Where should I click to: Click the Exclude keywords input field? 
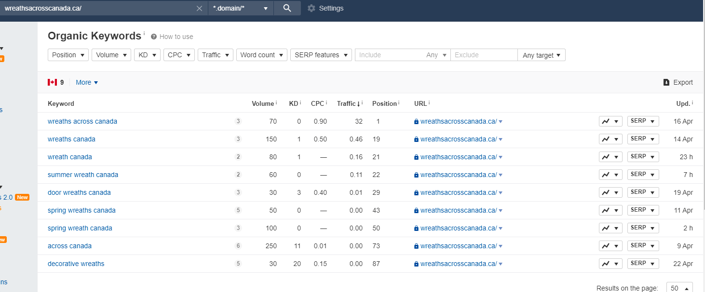pyautogui.click(x=484, y=55)
